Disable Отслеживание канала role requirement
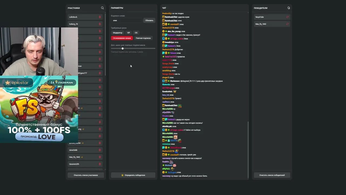Viewport: 346px width, 195px height. coord(122,38)
